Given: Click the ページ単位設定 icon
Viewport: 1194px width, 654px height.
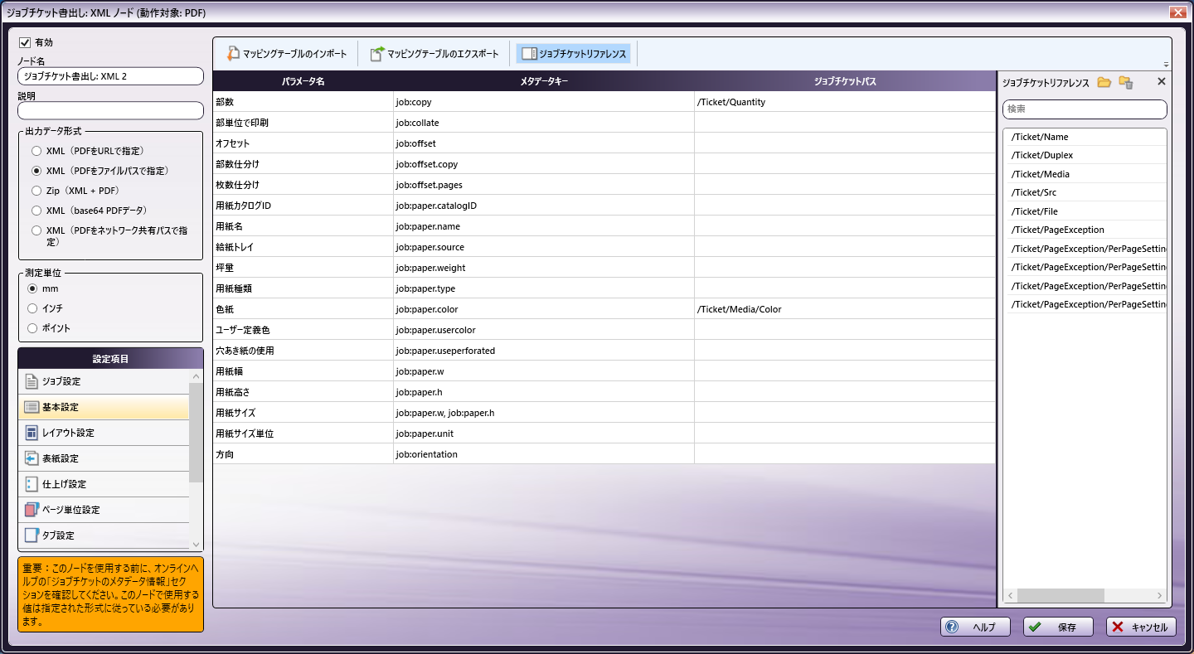Looking at the screenshot, I should tap(31, 510).
